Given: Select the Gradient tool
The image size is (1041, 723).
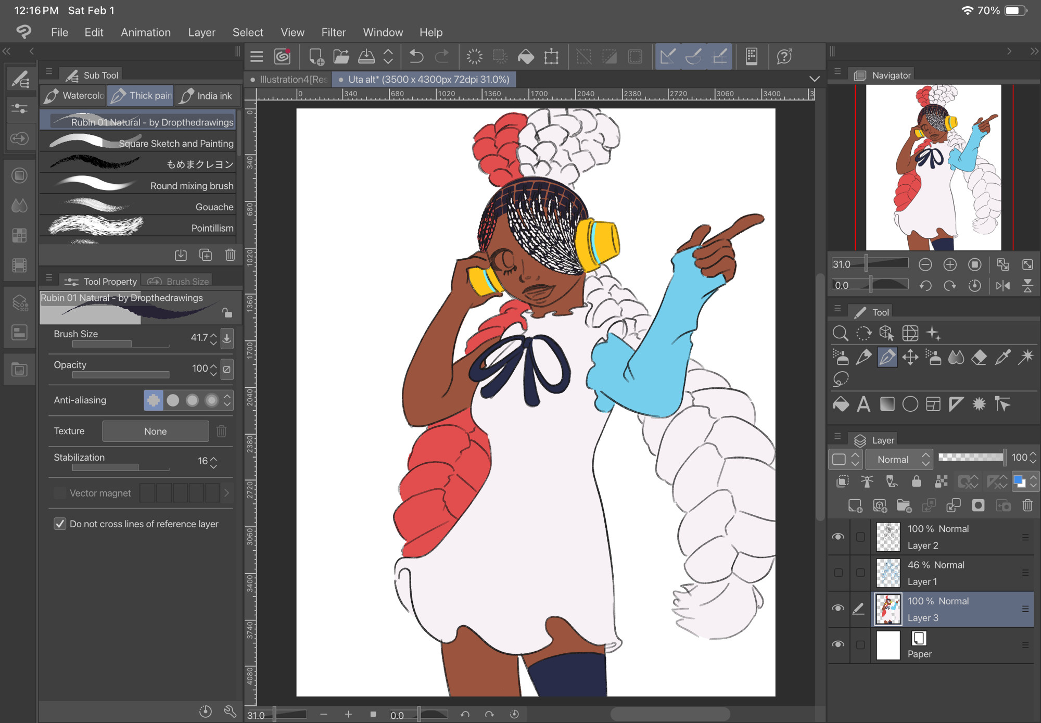Looking at the screenshot, I should (x=887, y=404).
